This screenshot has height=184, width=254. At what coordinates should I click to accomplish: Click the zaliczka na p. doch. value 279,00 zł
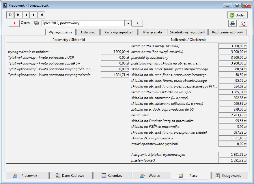click(x=233, y=109)
